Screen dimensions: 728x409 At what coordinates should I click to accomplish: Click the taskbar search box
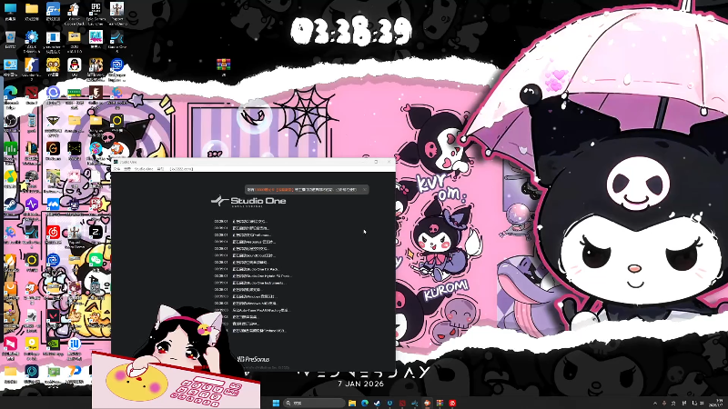pos(314,403)
